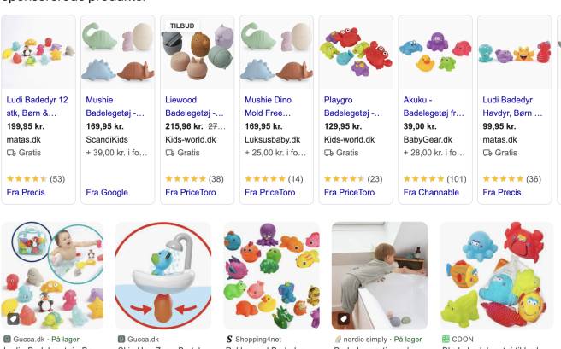Click the "Fra Google" link
561x349 pixels.
107,193
